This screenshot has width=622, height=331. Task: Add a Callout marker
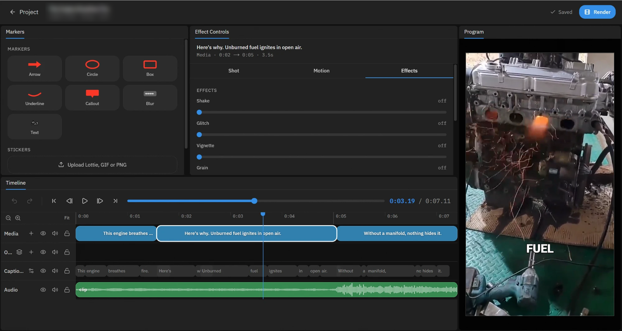tap(92, 98)
